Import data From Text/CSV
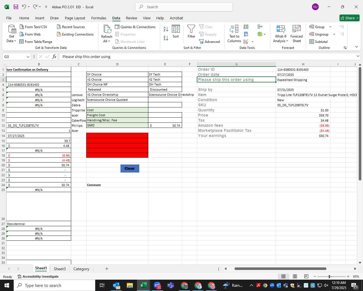The width and height of the screenshot is (363, 291). pyautogui.click(x=33, y=27)
